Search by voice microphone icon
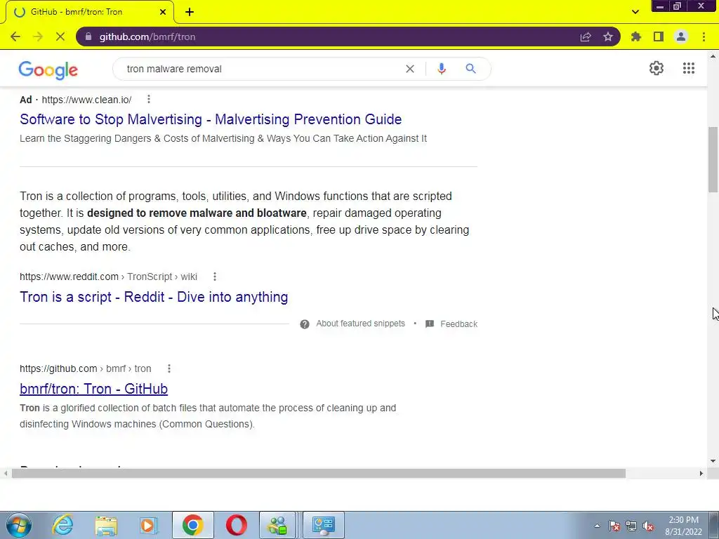This screenshot has width=719, height=539. pyautogui.click(x=441, y=69)
